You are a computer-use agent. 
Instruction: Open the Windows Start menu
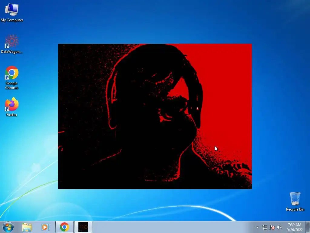coord(8,227)
